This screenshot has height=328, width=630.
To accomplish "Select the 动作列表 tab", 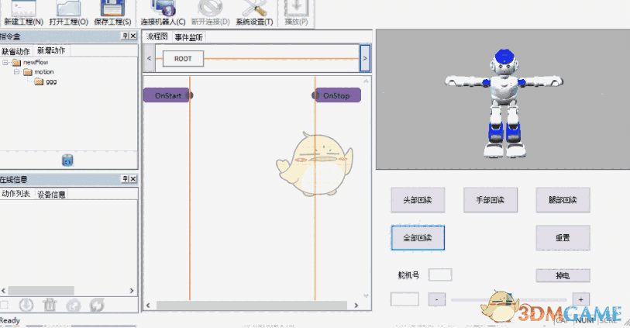I will 16,194.
